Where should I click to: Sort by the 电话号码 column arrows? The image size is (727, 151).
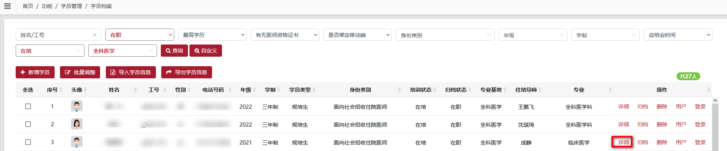point(230,90)
